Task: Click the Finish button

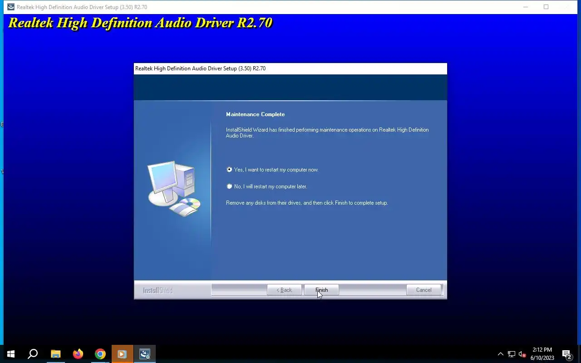Action: [321, 290]
